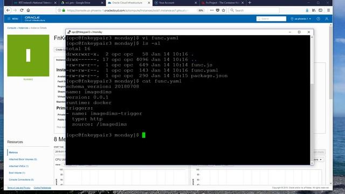Open Cookie Preferences link
The image size is (345, 194).
[42, 188]
